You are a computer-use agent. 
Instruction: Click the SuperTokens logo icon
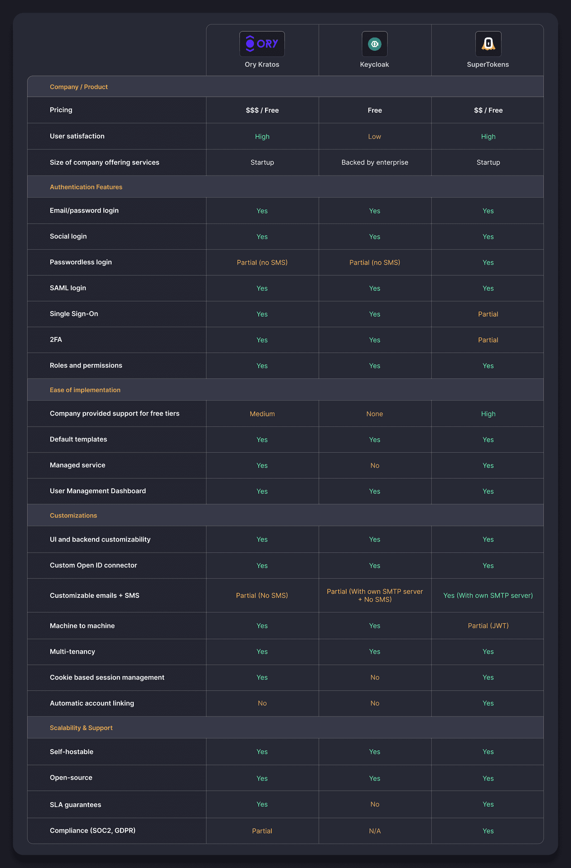point(488,44)
